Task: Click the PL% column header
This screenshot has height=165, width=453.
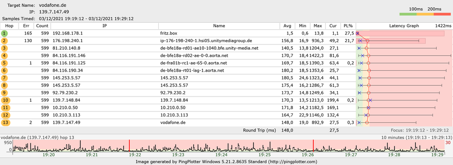Action: [348, 26]
